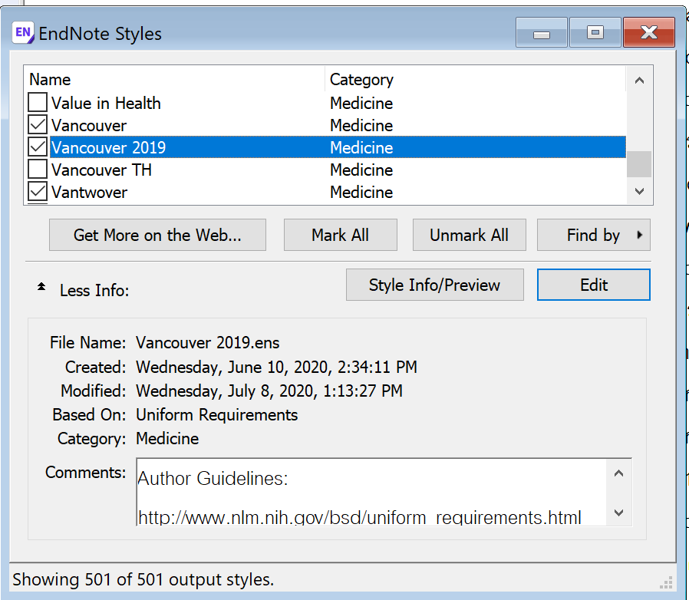
Task: Click the Comments box scroll up arrow
Action: (x=618, y=473)
